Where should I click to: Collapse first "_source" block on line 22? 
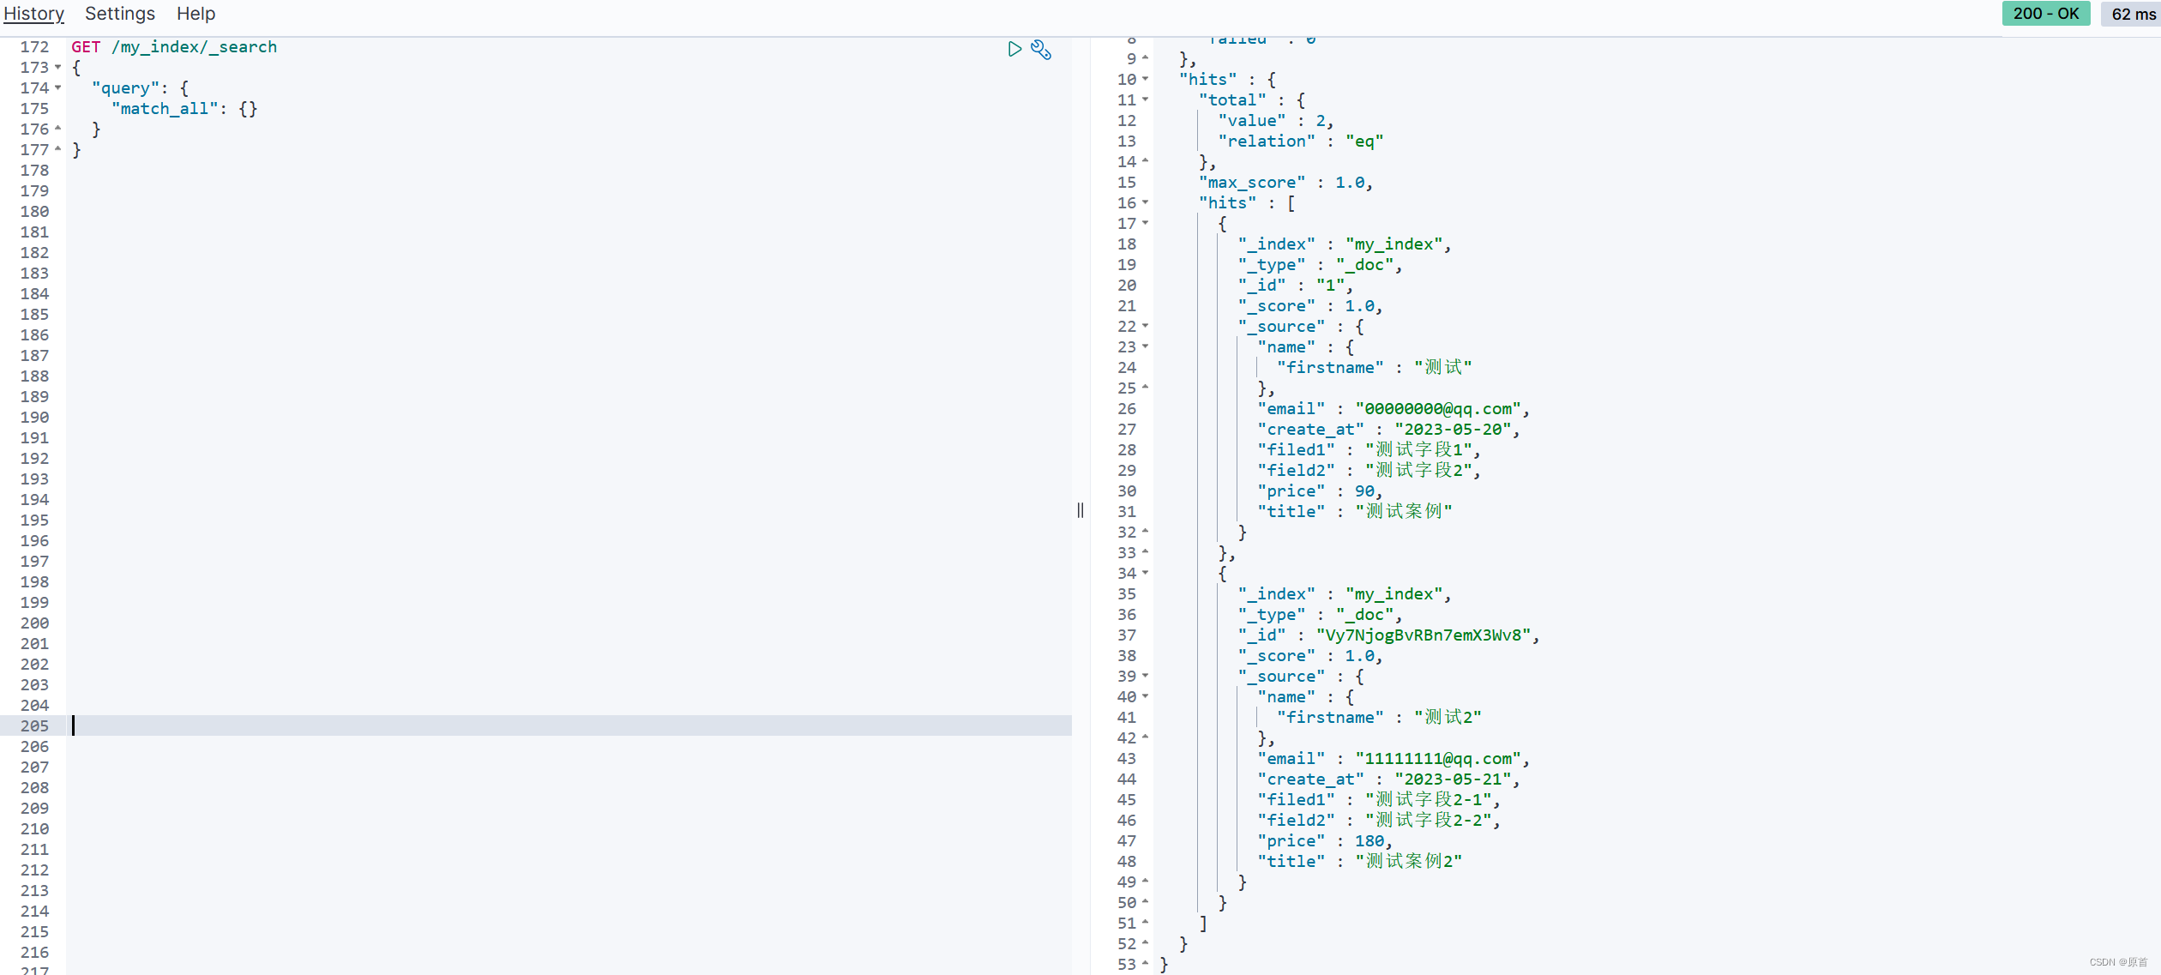tap(1146, 326)
